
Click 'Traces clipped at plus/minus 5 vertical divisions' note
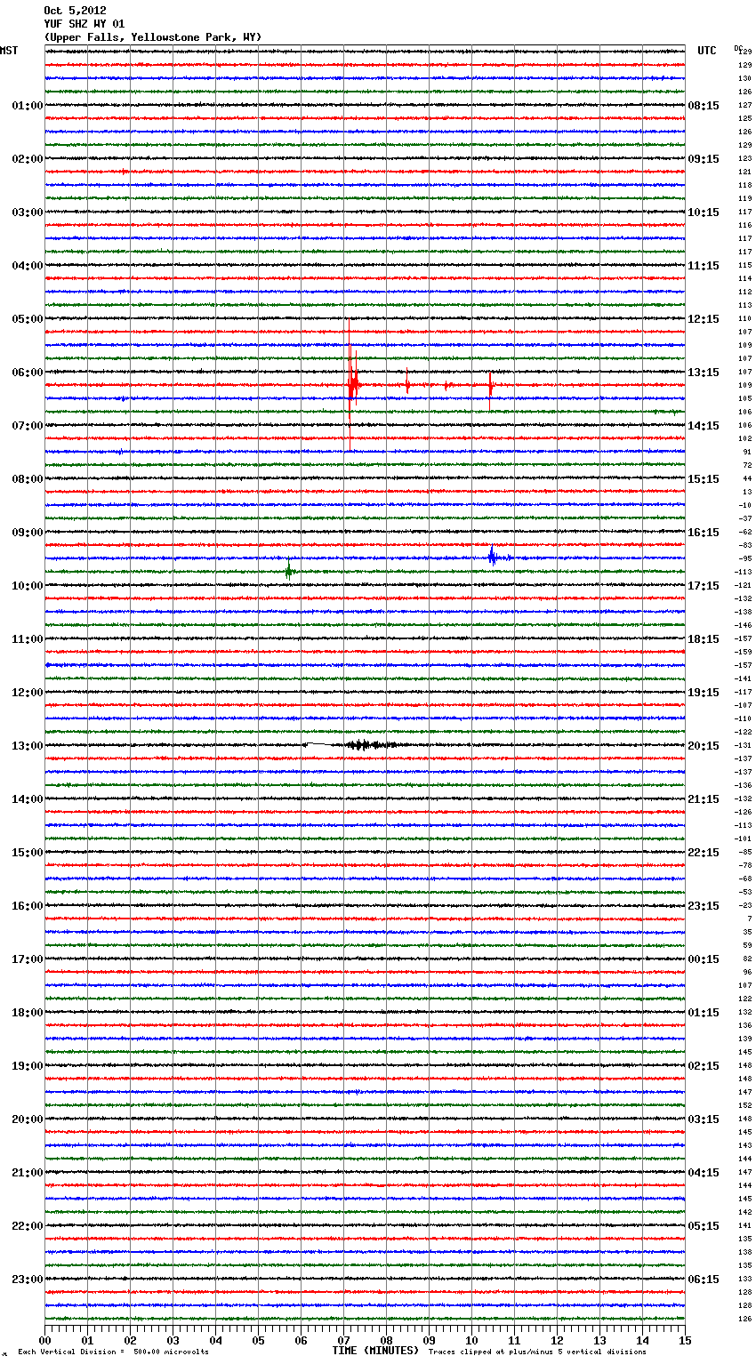point(537,1352)
